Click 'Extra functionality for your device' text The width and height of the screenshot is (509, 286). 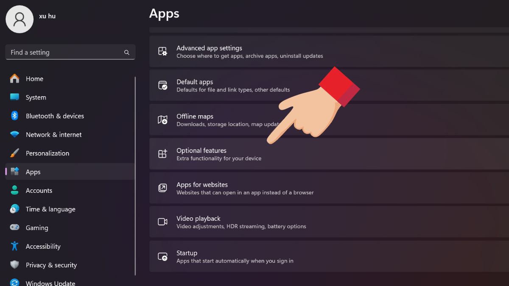coord(219,158)
